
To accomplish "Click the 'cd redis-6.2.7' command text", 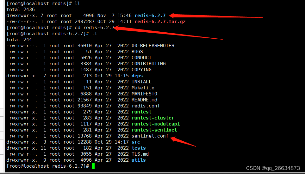I will [x=95, y=28].
